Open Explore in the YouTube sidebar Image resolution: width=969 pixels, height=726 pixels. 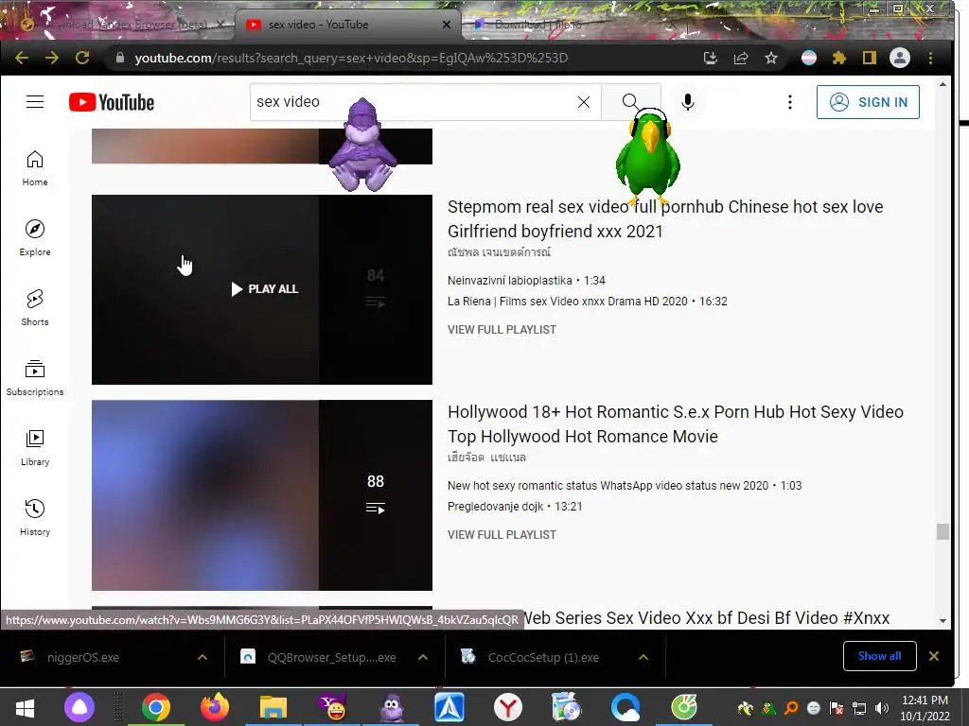pyautogui.click(x=35, y=237)
